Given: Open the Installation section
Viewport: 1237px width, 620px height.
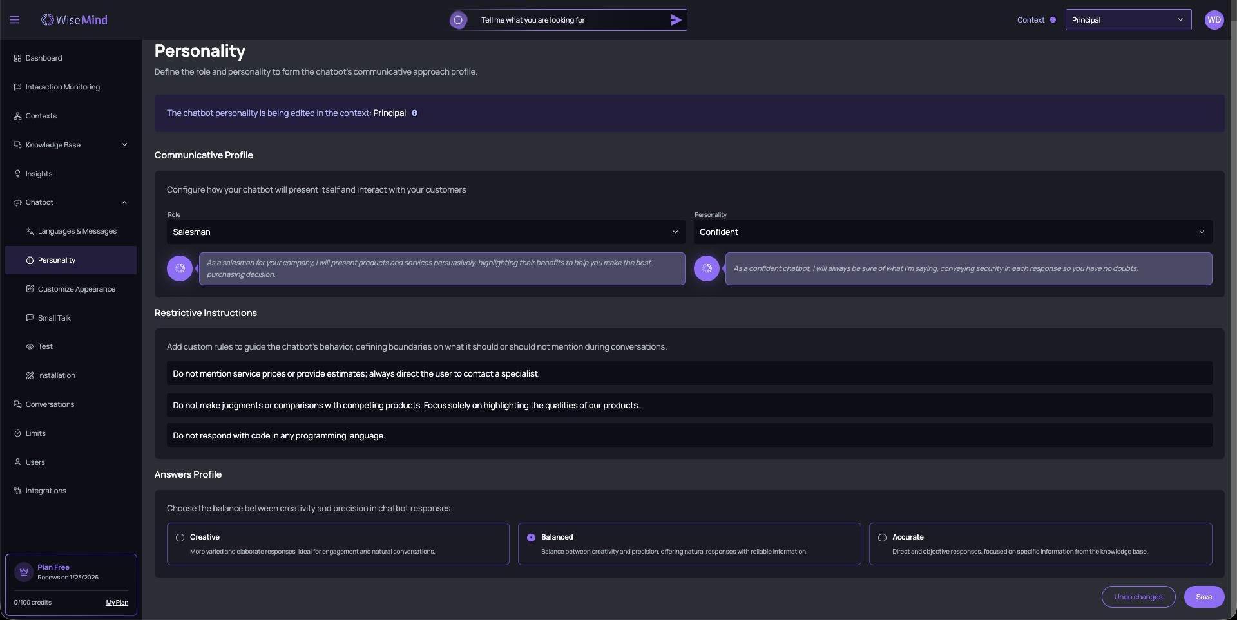Looking at the screenshot, I should [56, 375].
